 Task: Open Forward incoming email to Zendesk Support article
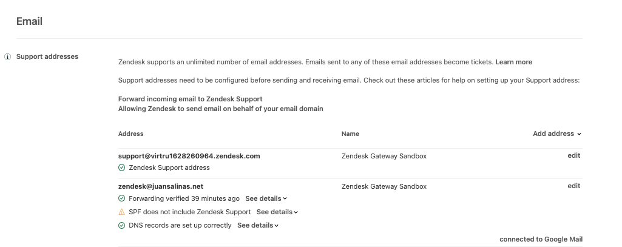[191, 99]
